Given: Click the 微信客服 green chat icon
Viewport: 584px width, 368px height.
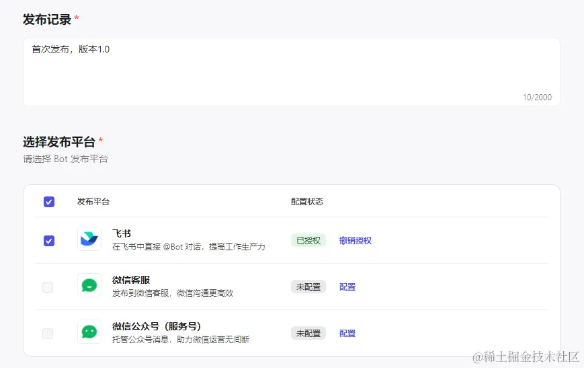Looking at the screenshot, I should [89, 286].
